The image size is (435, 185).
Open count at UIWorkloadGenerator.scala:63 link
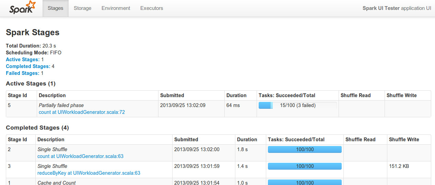coord(80,156)
